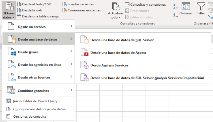Click the Desde un archivo file icon
Viewport: 213px width, 122px height.
click(x=11, y=26)
